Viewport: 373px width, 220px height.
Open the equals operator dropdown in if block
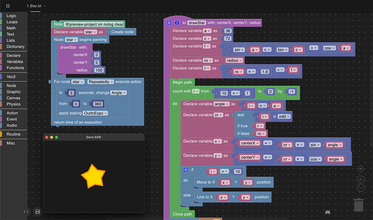(x=224, y=172)
